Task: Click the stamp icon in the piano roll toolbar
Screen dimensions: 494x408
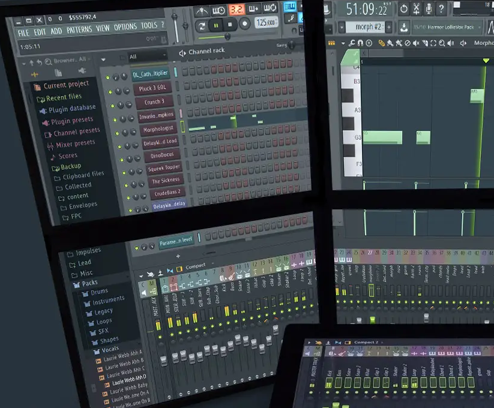Action: pyautogui.click(x=369, y=43)
